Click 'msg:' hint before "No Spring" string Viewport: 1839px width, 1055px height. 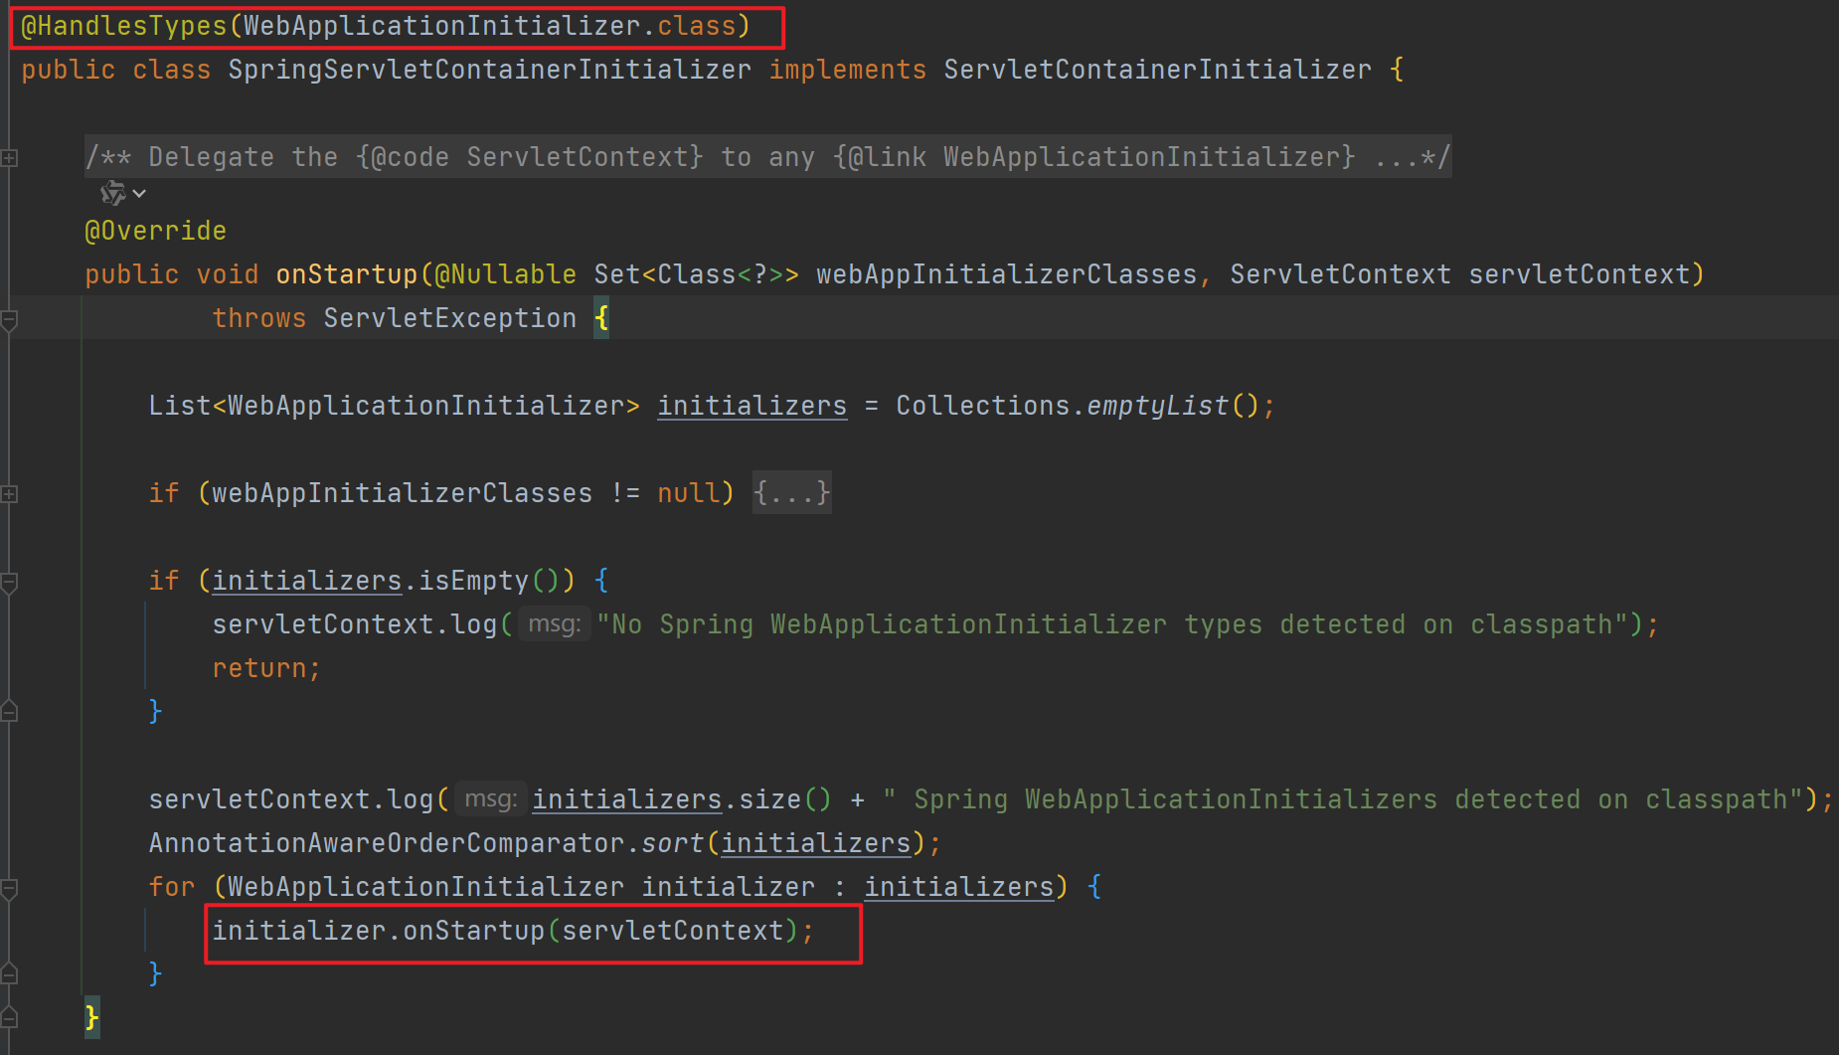click(x=555, y=624)
